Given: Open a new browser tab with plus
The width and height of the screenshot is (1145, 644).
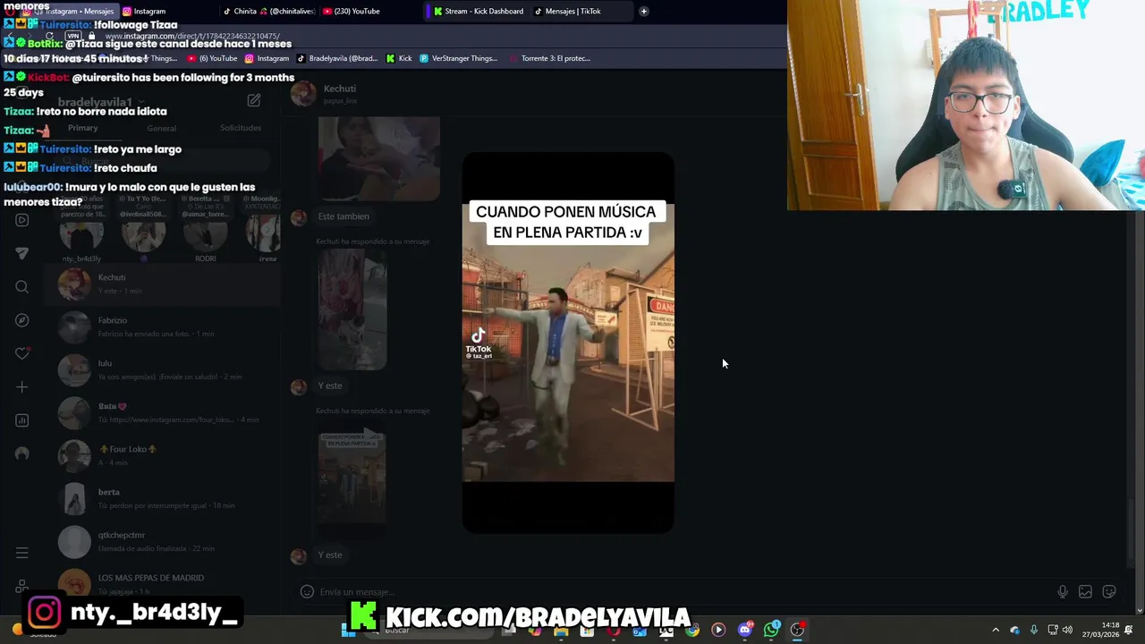Looking at the screenshot, I should click(x=643, y=11).
